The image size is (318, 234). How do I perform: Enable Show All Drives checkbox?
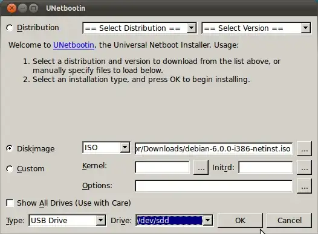click(10, 203)
